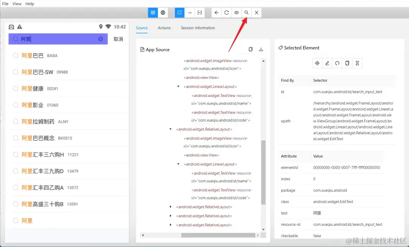Click the xpath selector value
Image resolution: width=409 pixels, height=247 pixels.
click(x=353, y=121)
